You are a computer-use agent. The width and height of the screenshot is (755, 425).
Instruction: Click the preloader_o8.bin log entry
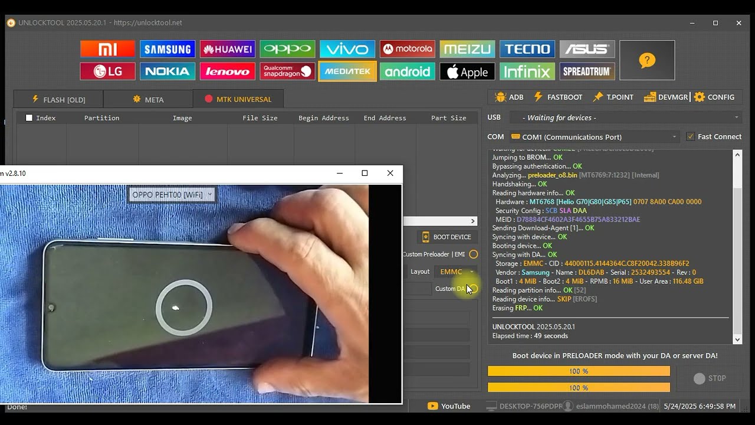click(x=552, y=175)
